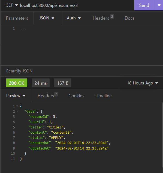Edit the request URL localhost:3000/api/resumes/3
The width and height of the screenshot is (163, 173).
[49, 5]
